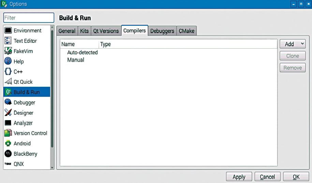Open the Add compiler dropdown

pyautogui.click(x=293, y=44)
